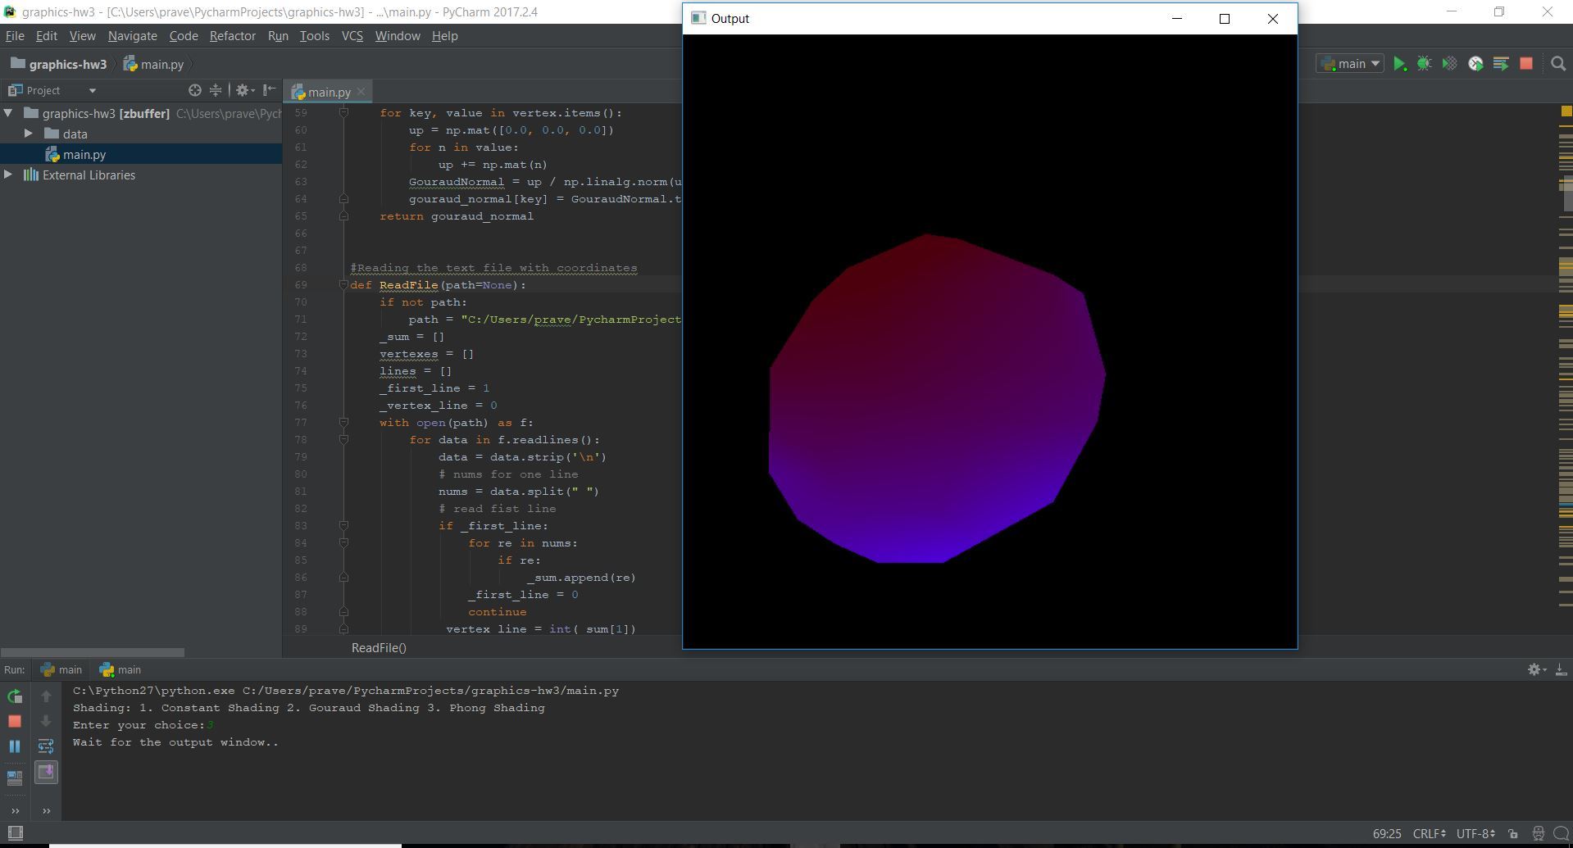Screen dimensions: 1573x848
Task: Run main with coverage icon
Action: coord(1450,64)
